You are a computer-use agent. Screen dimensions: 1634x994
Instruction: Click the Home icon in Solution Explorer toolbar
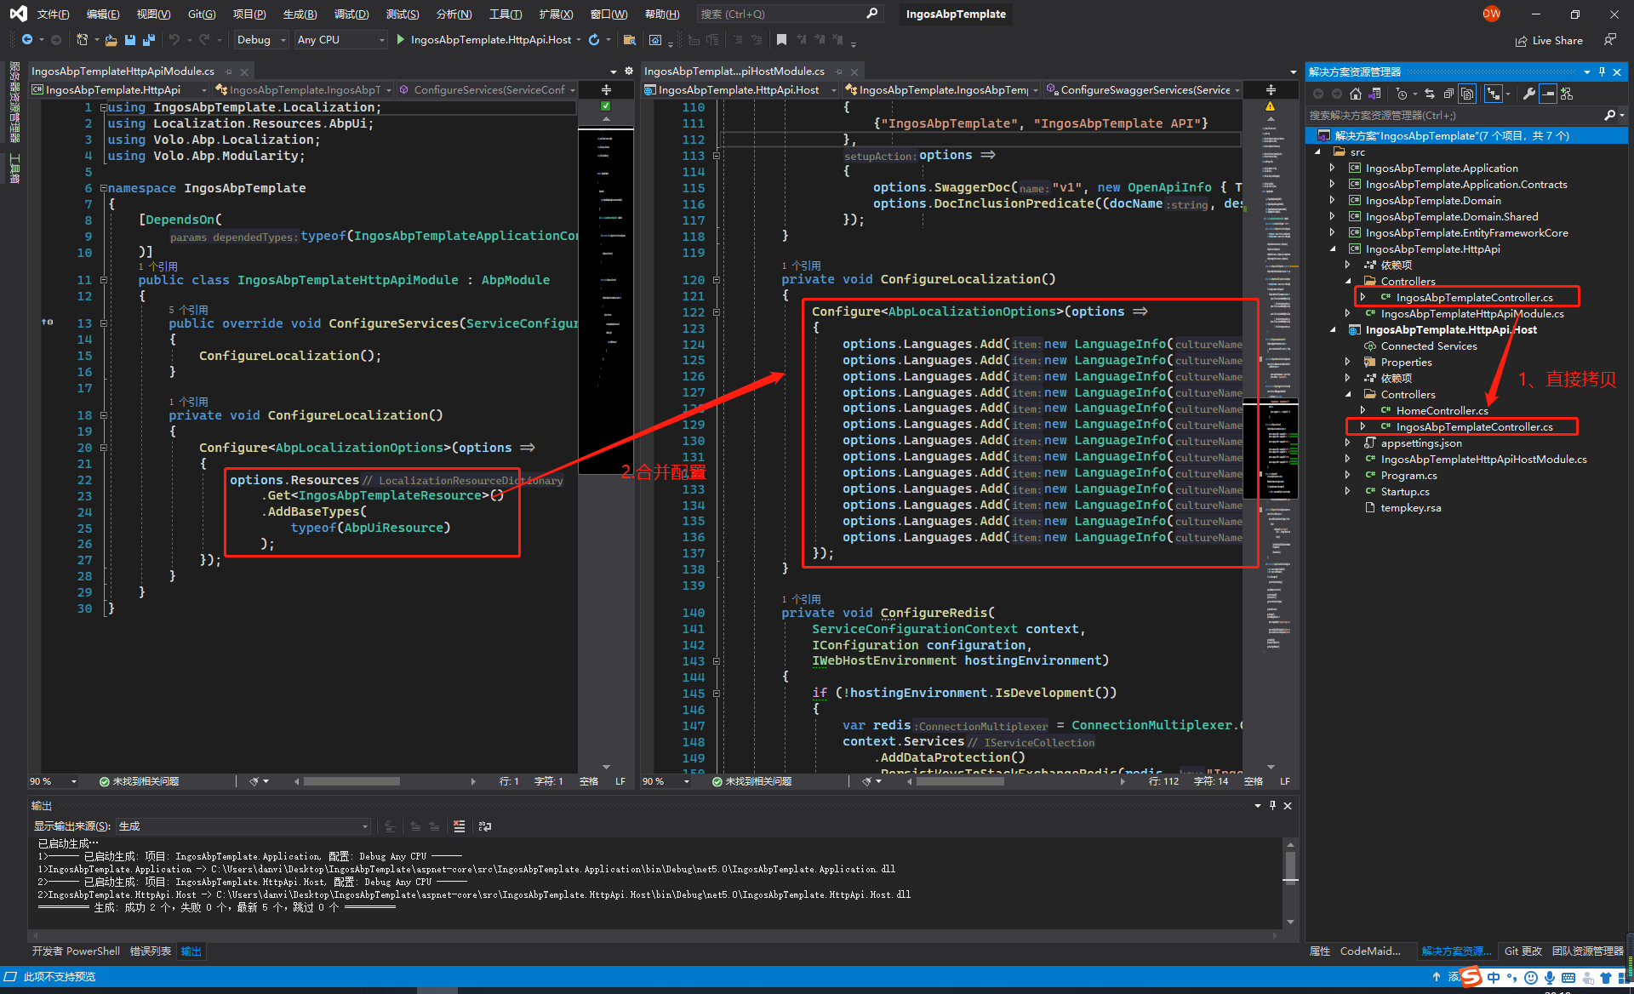point(1356,94)
